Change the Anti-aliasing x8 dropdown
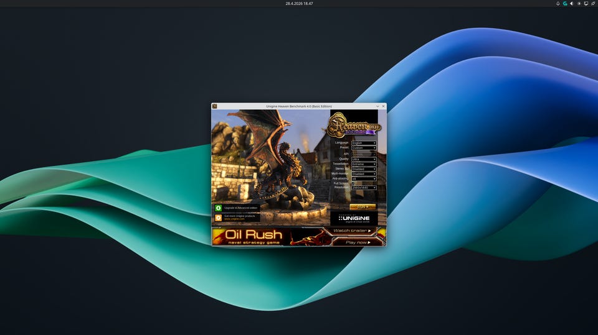The image size is (598, 335). 364,179
